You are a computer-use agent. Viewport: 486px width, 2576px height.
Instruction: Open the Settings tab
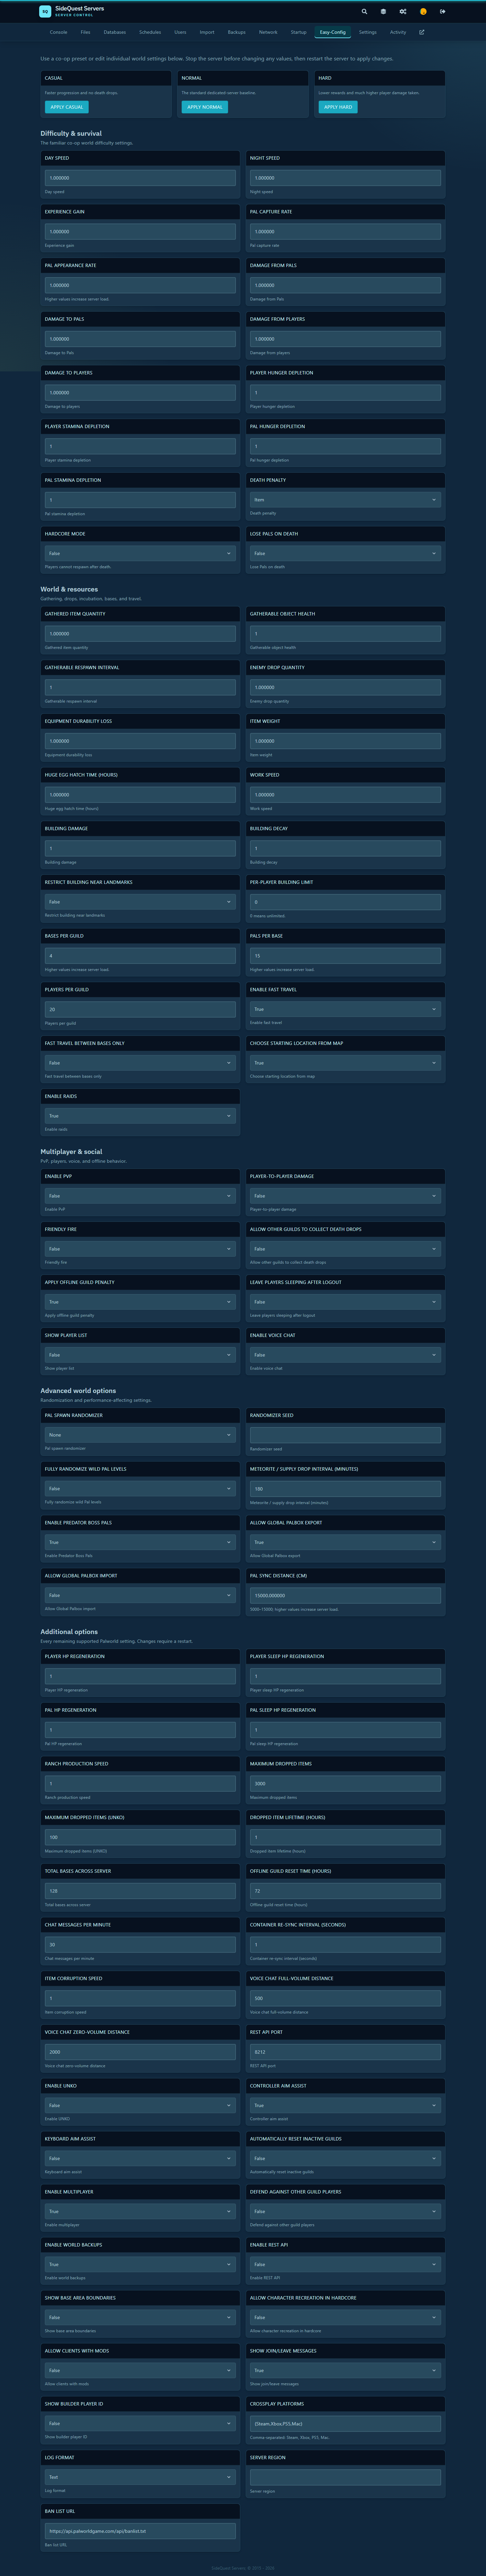368,32
